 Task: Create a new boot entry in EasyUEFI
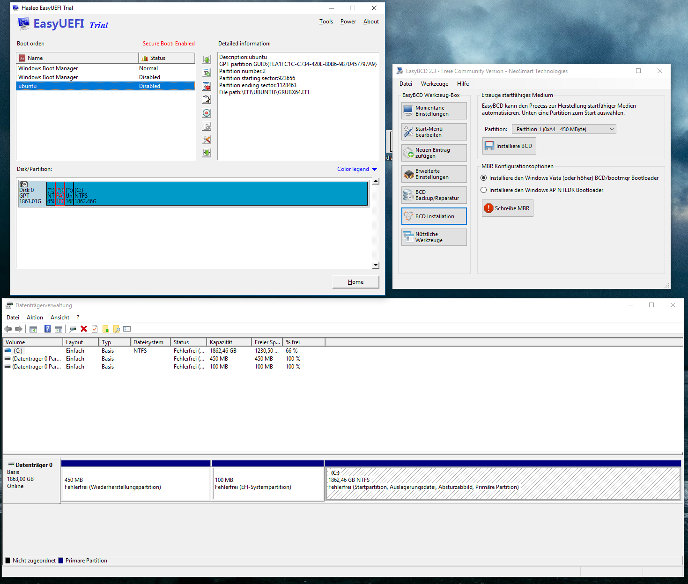[207, 73]
